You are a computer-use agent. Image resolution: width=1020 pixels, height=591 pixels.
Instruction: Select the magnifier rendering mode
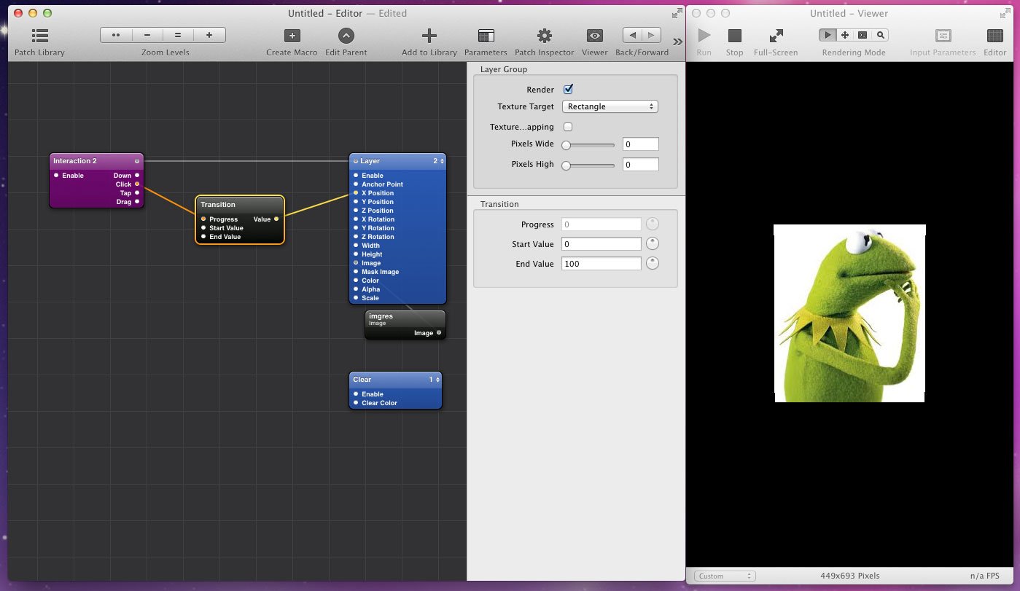point(880,35)
